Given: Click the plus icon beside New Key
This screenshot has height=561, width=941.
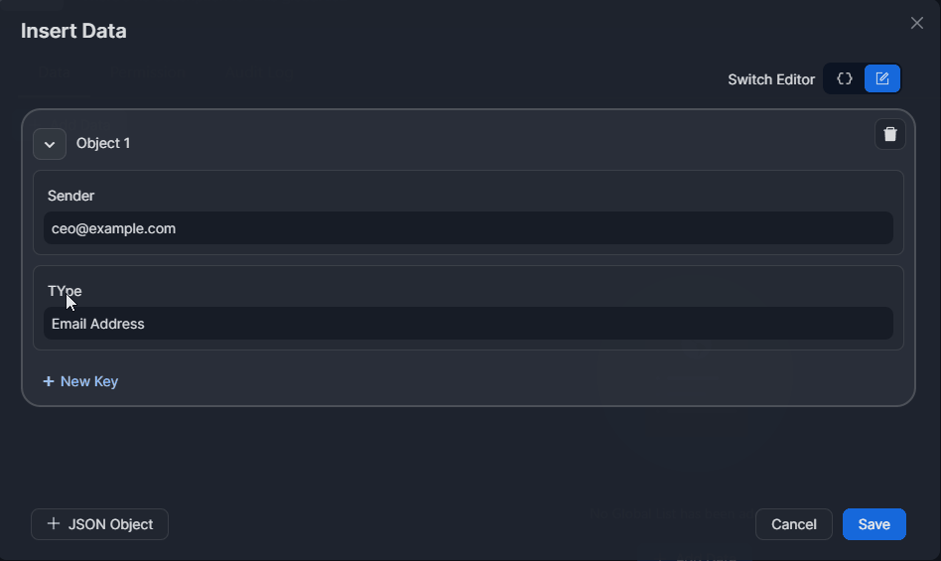Looking at the screenshot, I should click(x=48, y=381).
